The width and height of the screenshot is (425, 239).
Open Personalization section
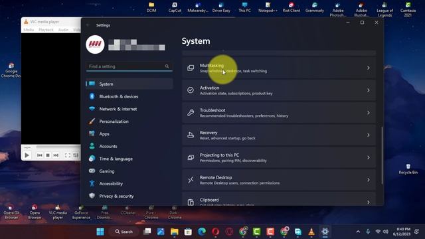click(129, 121)
